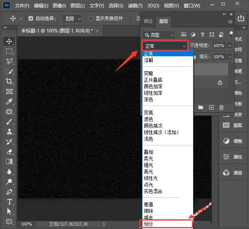Image resolution: width=249 pixels, height=229 pixels.
Task: Select the Blur tool
Action: click(9, 172)
